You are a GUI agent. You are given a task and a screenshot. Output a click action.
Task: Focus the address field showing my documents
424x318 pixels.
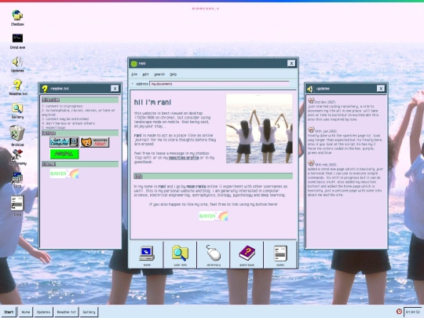(219, 84)
